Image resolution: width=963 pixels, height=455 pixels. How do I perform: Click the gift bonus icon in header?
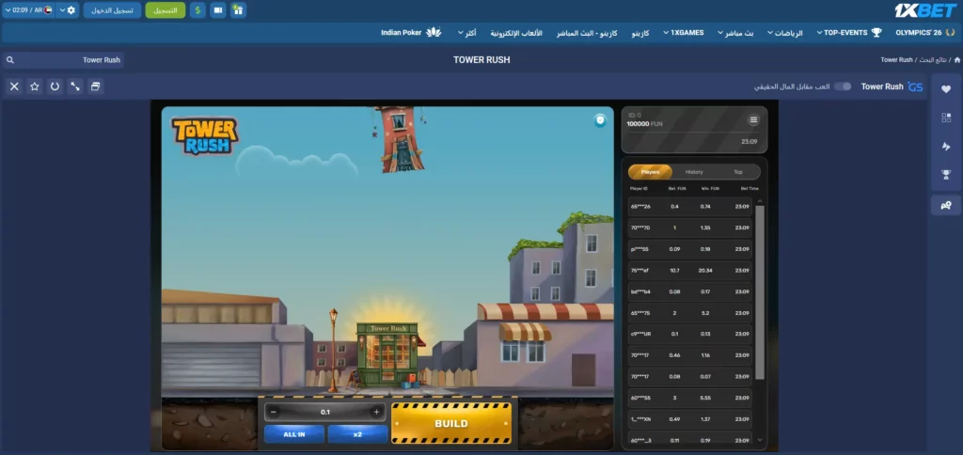[238, 10]
